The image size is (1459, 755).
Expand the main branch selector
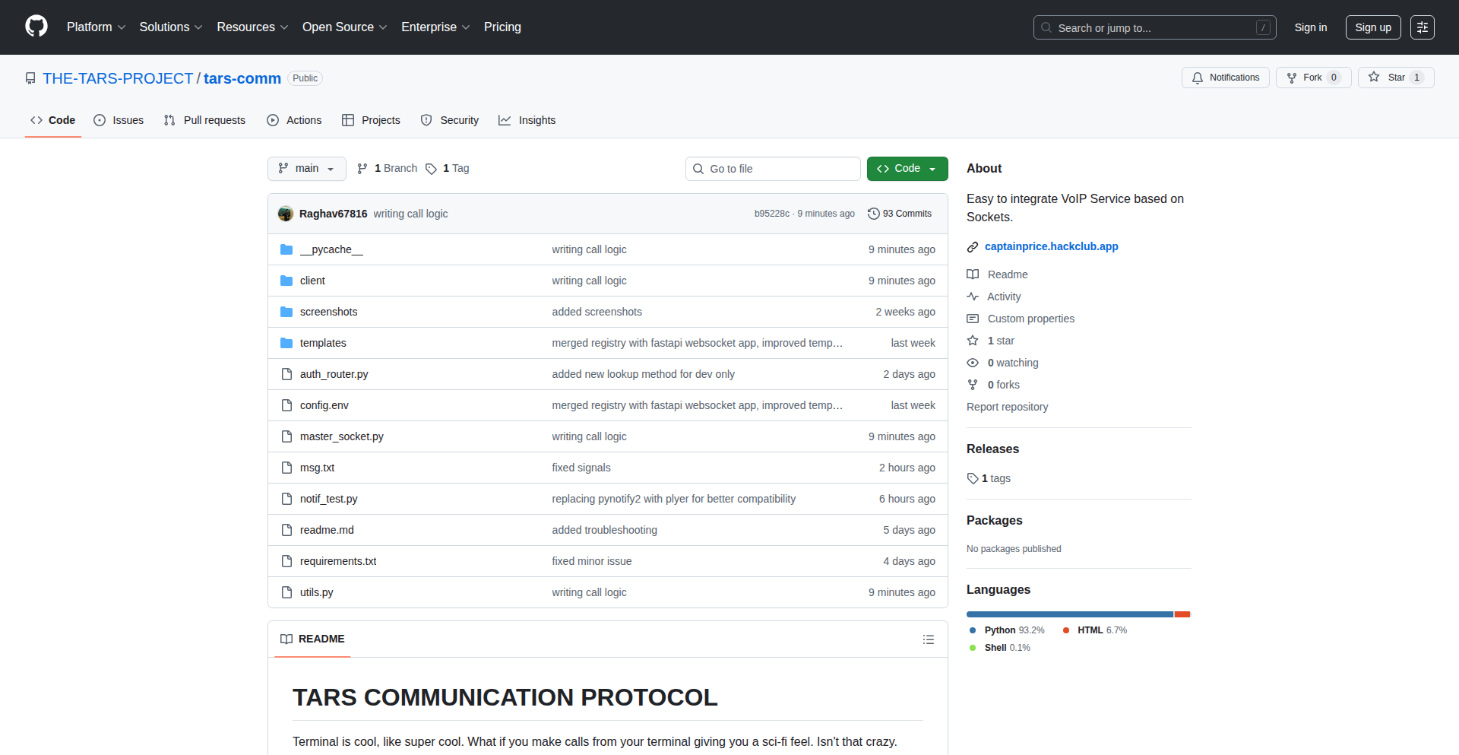pos(306,168)
